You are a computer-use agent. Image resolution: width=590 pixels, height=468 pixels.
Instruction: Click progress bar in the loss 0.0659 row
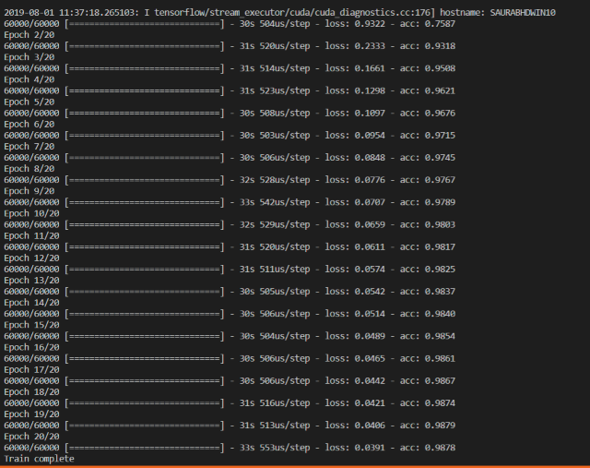click(x=145, y=224)
